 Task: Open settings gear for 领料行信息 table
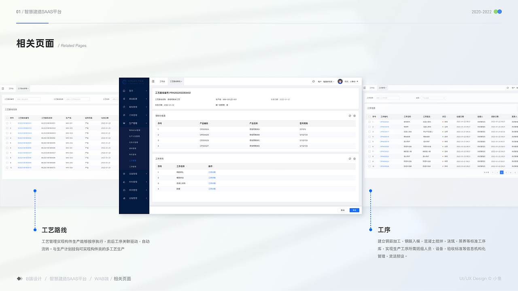coord(355,116)
